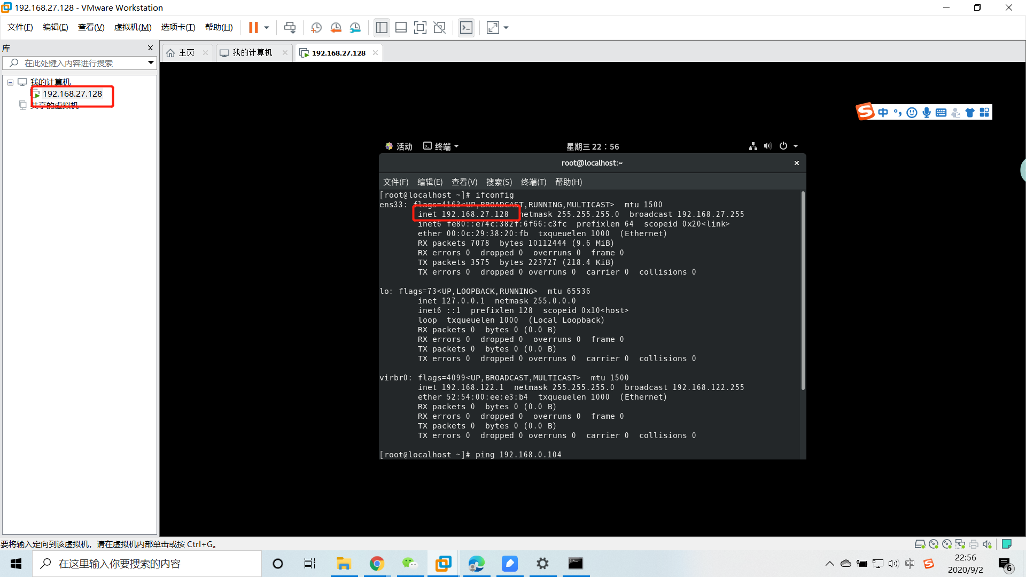1026x577 pixels.
Task: Open terminal 搜索(S) menu
Action: click(x=499, y=182)
